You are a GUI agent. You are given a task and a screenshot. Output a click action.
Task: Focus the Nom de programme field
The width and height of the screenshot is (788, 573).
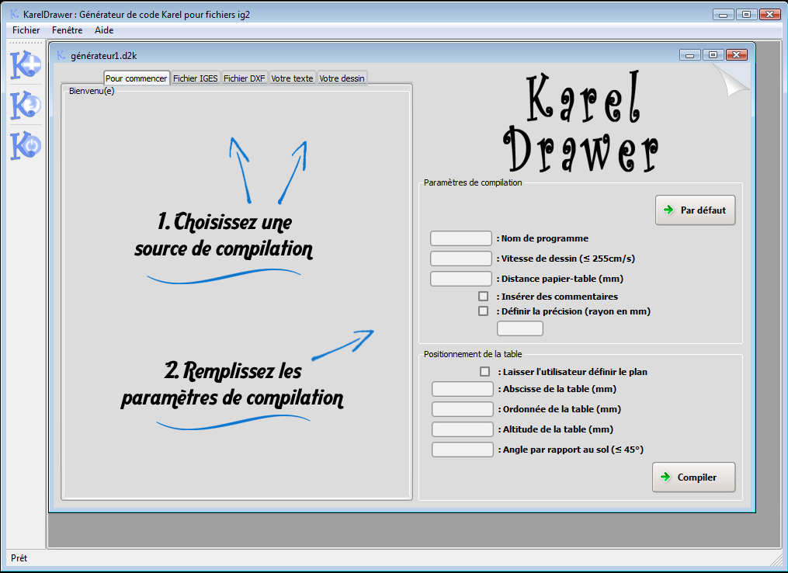click(461, 238)
